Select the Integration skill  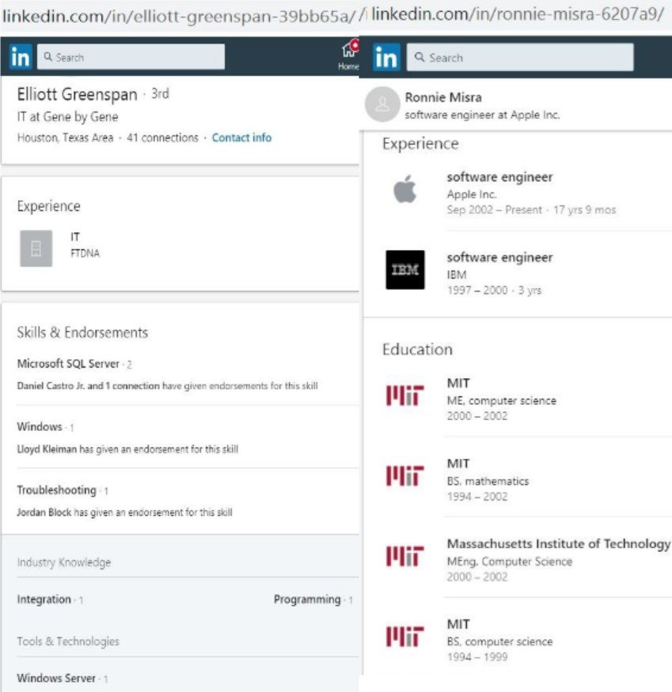pos(44,599)
